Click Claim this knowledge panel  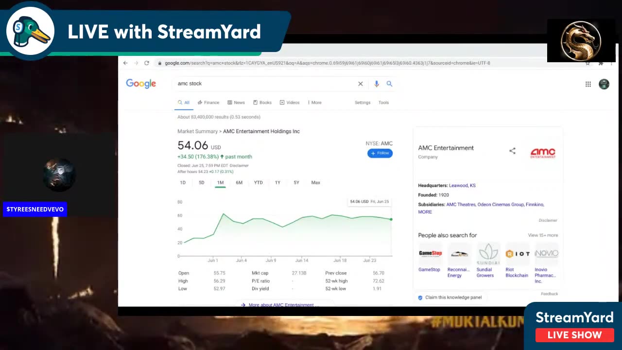point(450,297)
